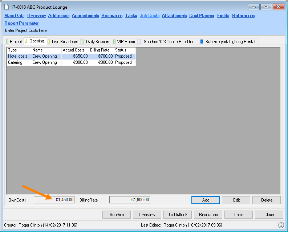Screen dimensions: 288x232
Task: Click the document icon in title bar
Action: point(7,7)
